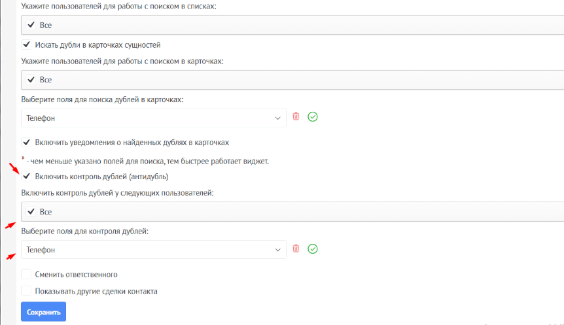Open users selector for duplicate control
The width and height of the screenshot is (564, 325).
click(x=294, y=212)
